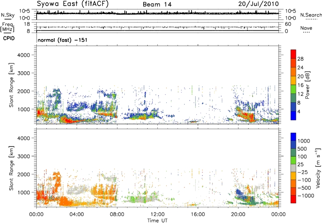Click the "12" label on power colorbar
The image size is (322, 223).
300,94
